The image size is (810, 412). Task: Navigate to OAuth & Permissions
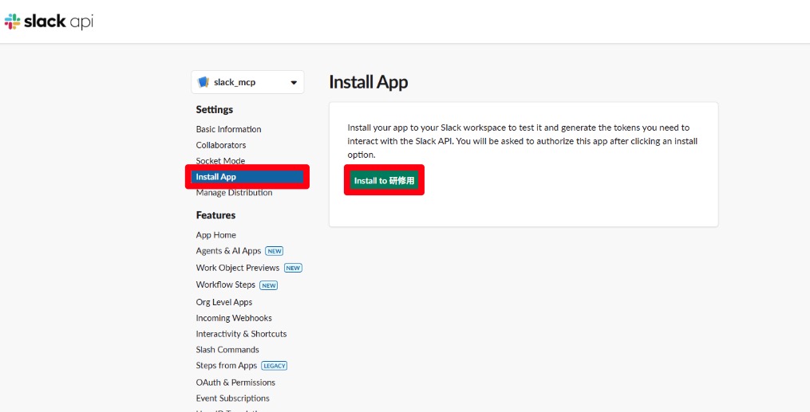coord(235,383)
